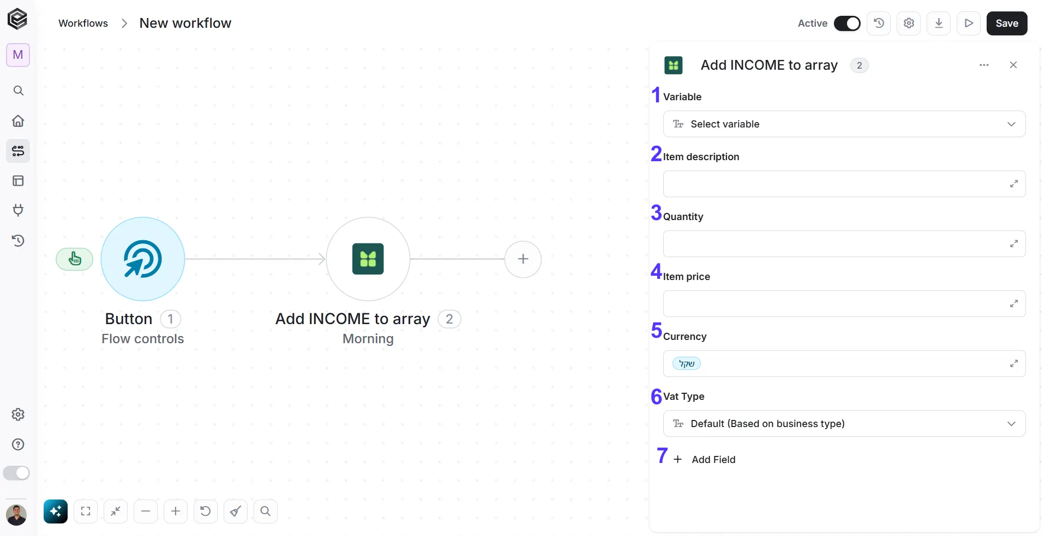Toggle the Active workflow switch

click(x=847, y=23)
